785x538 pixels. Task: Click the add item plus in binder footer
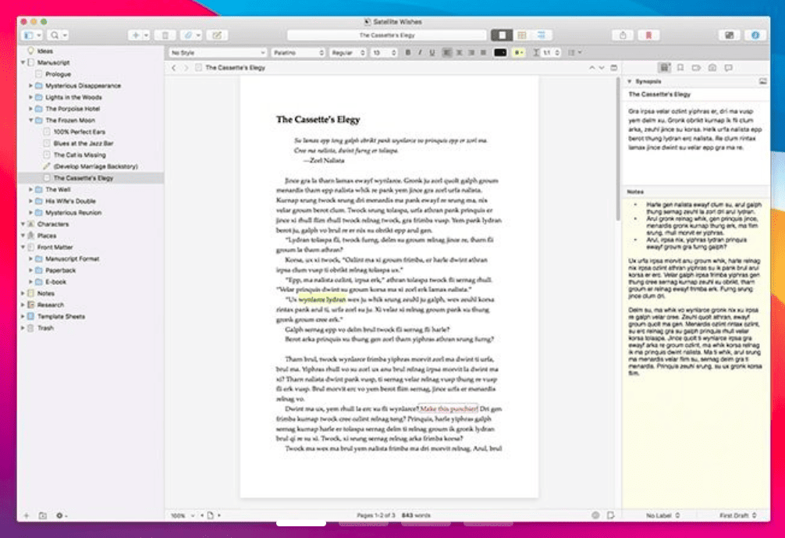click(x=27, y=515)
